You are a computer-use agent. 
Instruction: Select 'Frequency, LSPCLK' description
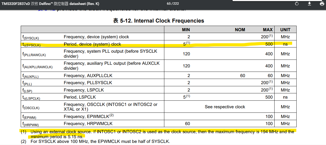click(84, 90)
